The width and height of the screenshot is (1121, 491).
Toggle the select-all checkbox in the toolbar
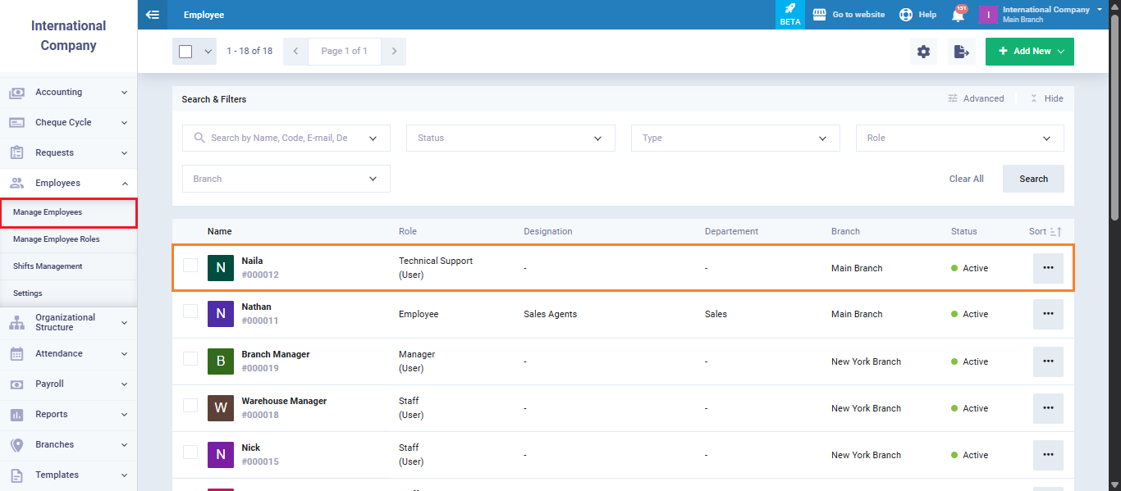tap(185, 52)
